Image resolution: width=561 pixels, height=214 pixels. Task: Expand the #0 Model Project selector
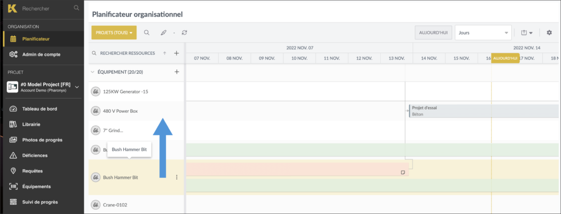pos(77,86)
